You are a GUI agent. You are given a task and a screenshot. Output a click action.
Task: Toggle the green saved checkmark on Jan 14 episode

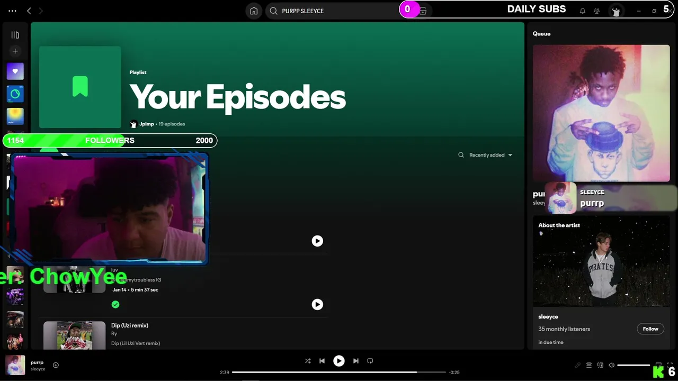coord(115,304)
